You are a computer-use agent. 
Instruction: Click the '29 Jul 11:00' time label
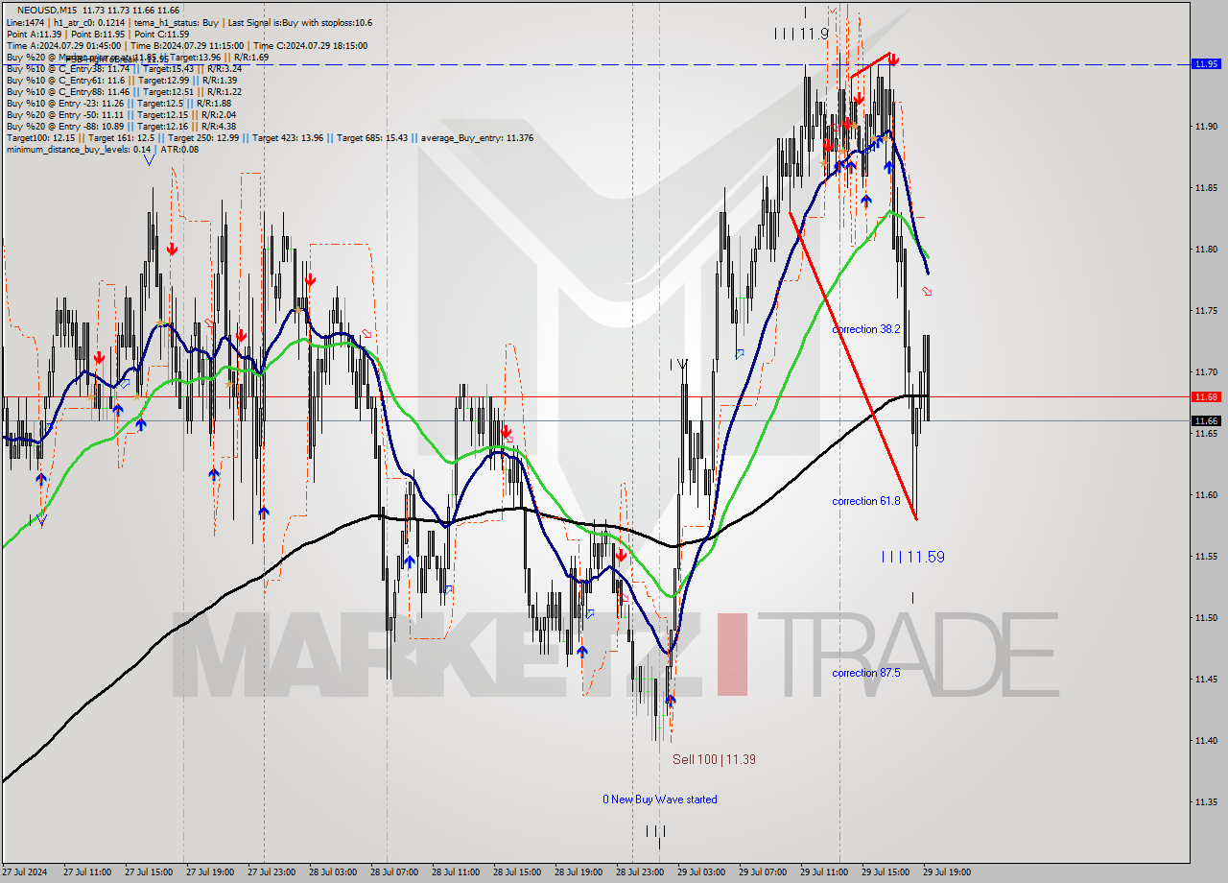826,872
